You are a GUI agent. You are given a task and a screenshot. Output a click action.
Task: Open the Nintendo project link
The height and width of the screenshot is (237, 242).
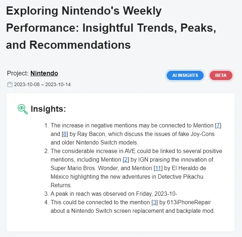(x=44, y=74)
